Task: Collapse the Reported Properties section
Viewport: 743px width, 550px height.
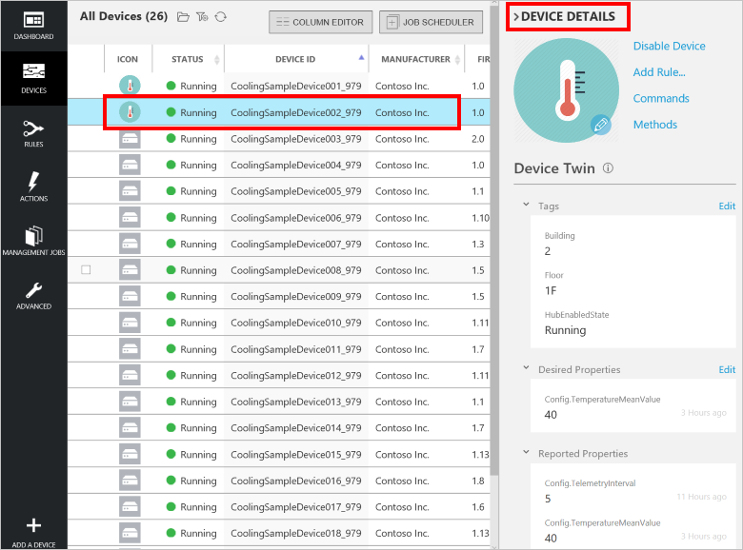Action: [x=526, y=452]
